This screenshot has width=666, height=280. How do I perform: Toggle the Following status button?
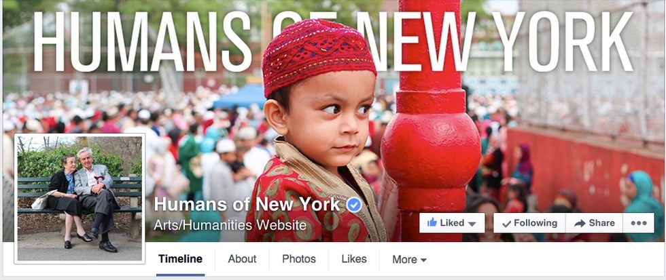point(529,223)
